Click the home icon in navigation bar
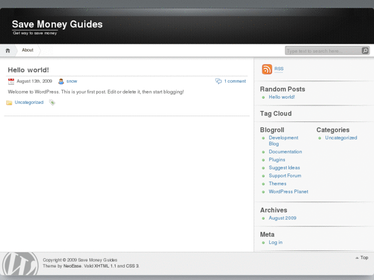The width and height of the screenshot is (374, 280). 8,50
